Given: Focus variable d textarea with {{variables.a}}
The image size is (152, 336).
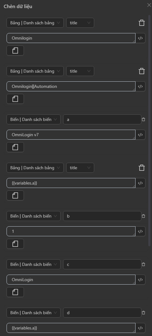Looking at the screenshot, I should point(71,328).
